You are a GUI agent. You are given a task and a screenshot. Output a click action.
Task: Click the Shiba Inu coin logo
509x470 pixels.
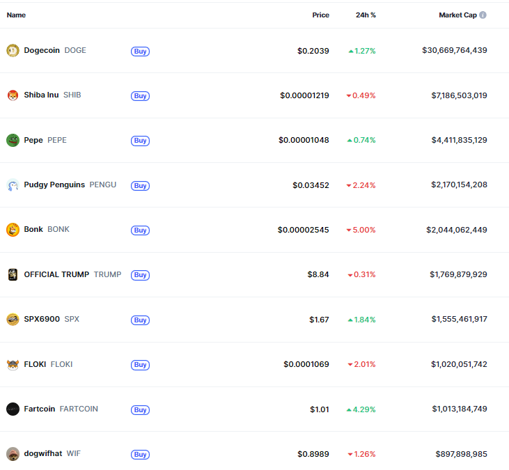pyautogui.click(x=13, y=95)
